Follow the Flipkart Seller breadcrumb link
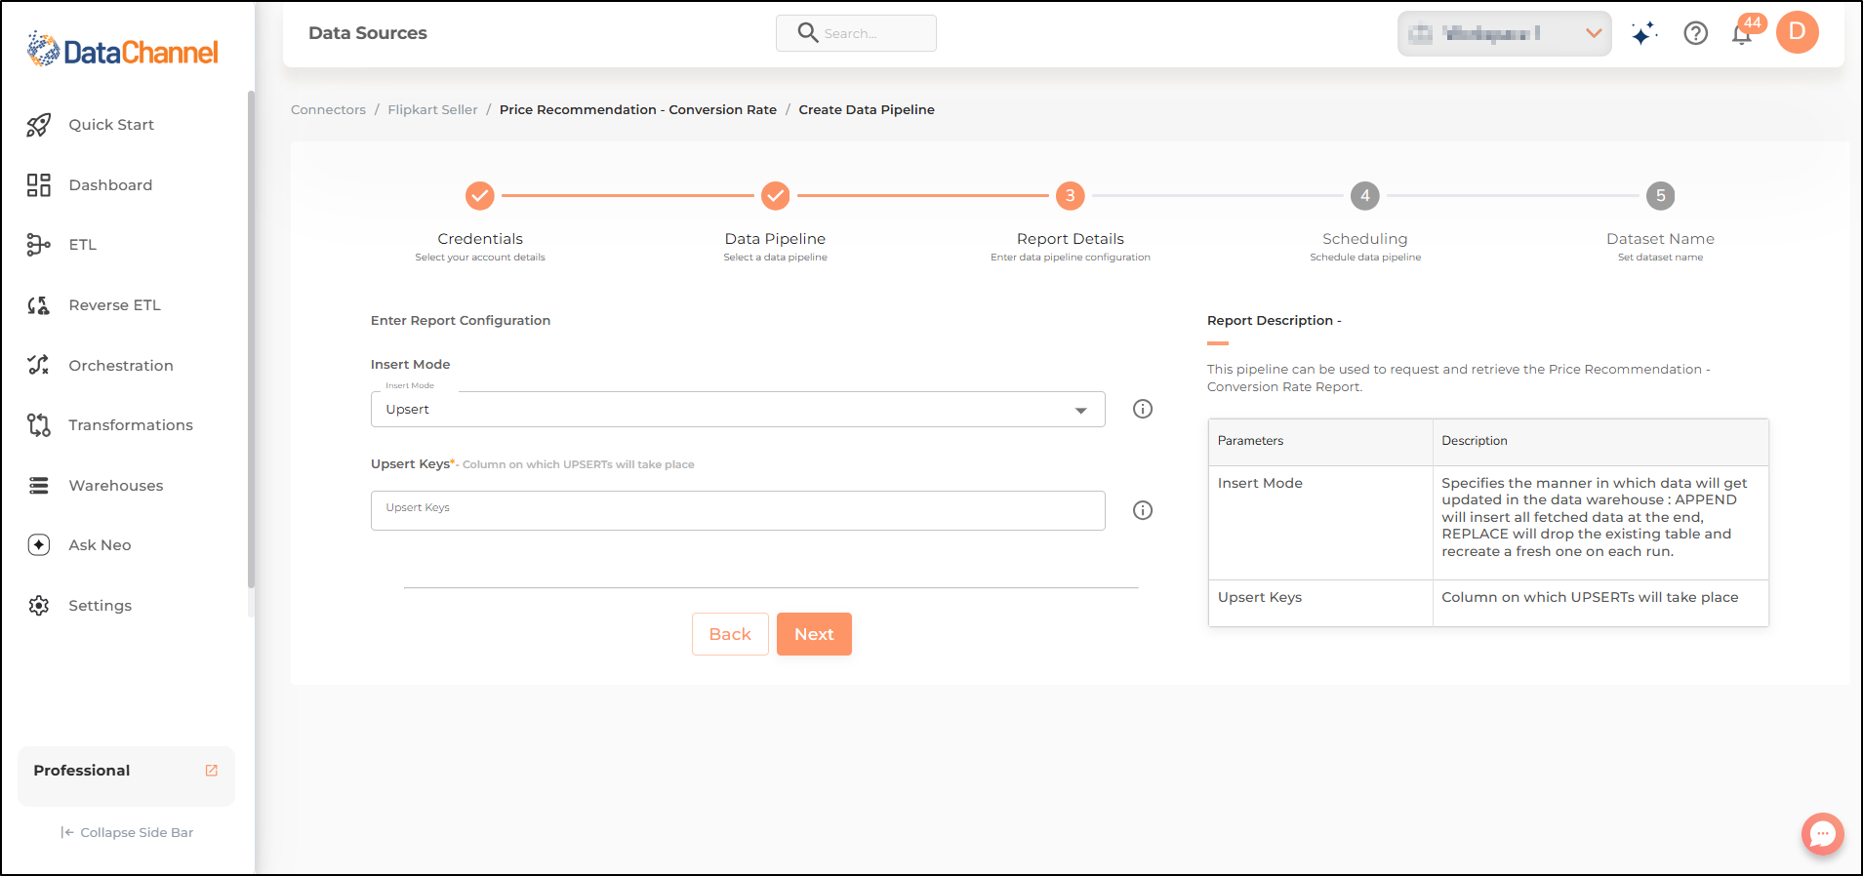Screen dimensions: 1863x876 (x=432, y=110)
